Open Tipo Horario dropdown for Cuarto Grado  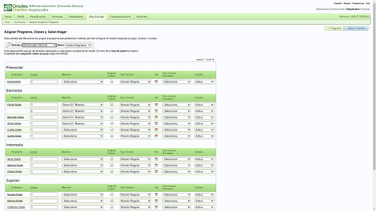pyautogui.click(x=135, y=130)
